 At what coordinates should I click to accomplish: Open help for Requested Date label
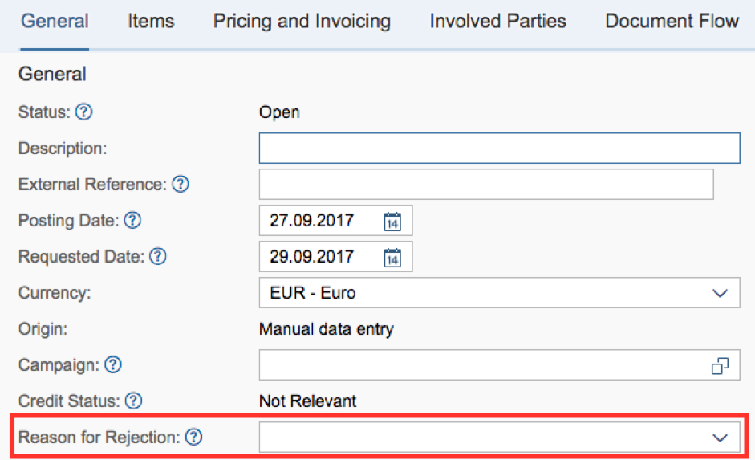pyautogui.click(x=158, y=257)
